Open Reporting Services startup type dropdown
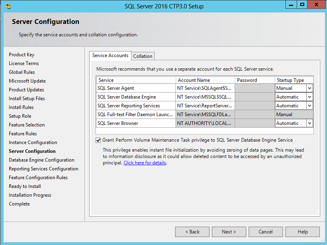Image resolution: width=327 pixels, height=245 pixels. tap(309, 106)
